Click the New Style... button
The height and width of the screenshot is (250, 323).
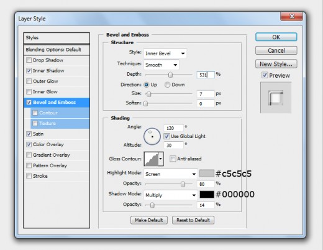(276, 64)
